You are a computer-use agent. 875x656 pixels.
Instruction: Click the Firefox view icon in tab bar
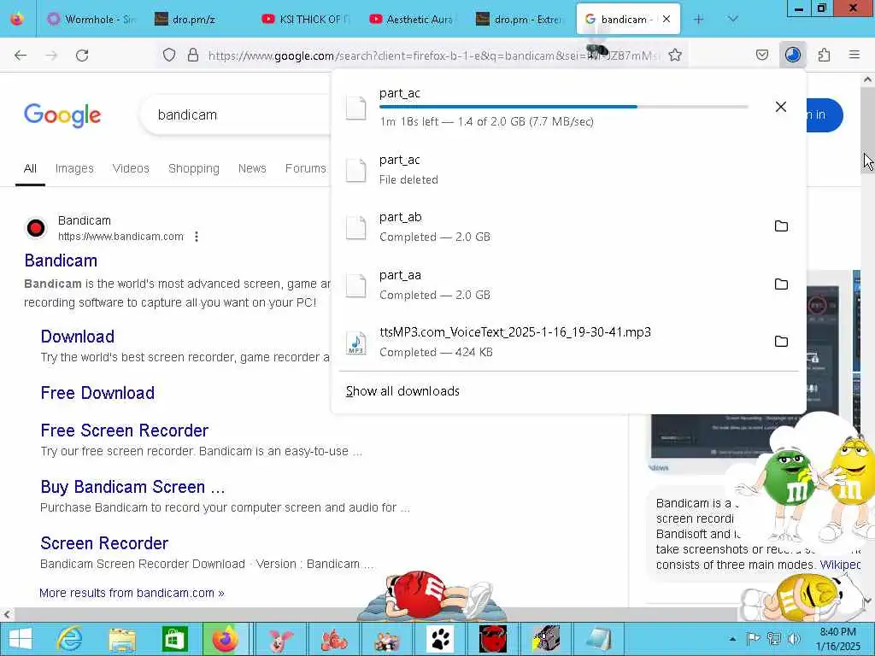click(17, 19)
